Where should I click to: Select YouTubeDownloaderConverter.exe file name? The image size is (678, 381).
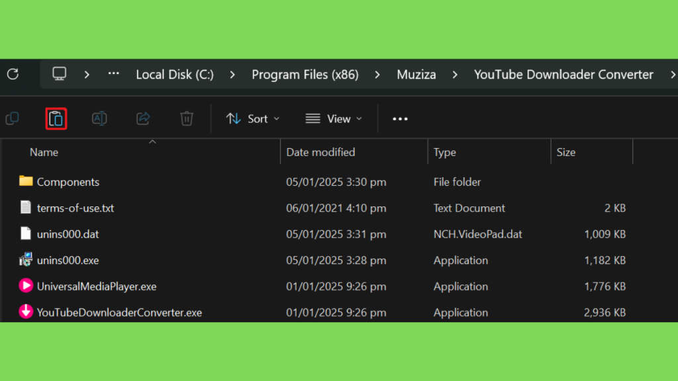pyautogui.click(x=119, y=312)
